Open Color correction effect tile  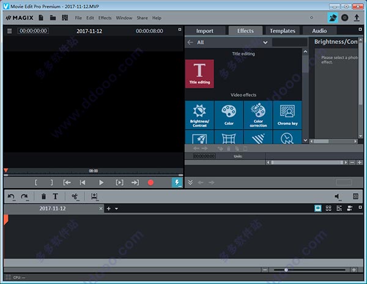point(258,115)
